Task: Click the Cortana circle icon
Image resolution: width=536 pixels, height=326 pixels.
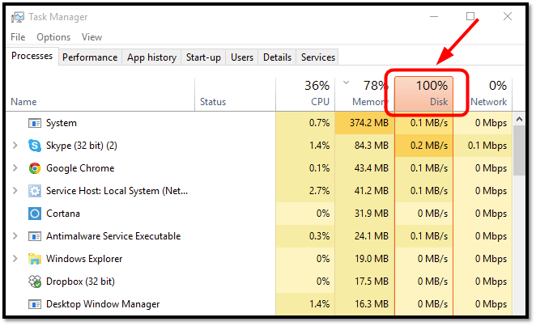Action: 35,214
